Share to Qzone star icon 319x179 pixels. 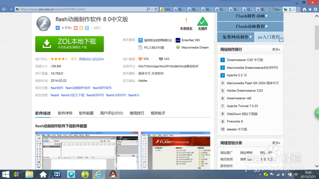[81, 28]
